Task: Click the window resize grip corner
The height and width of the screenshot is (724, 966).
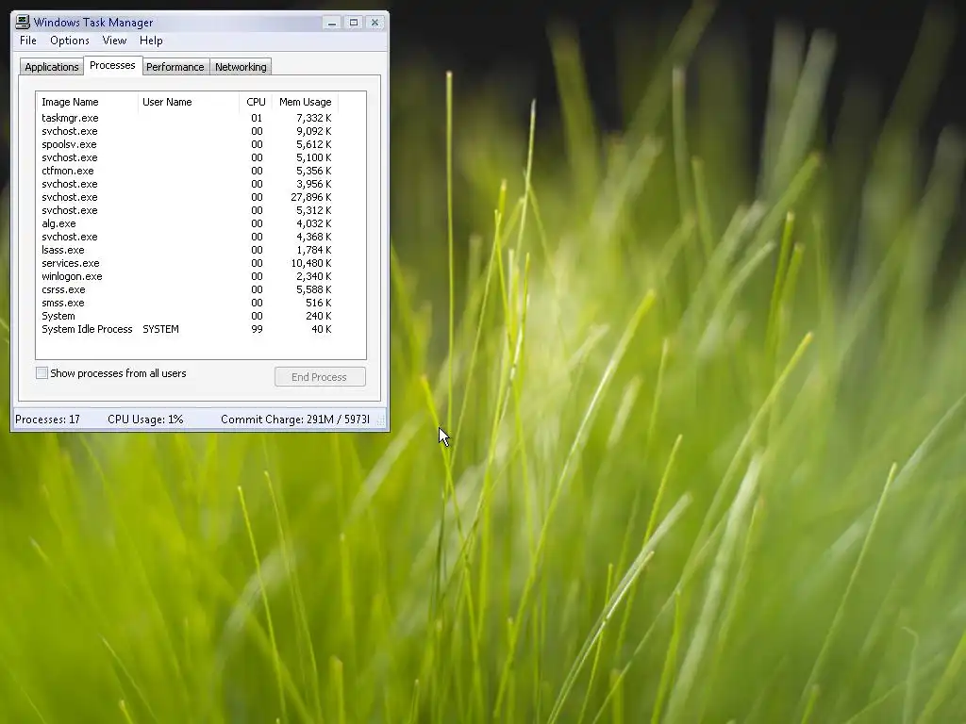Action: click(380, 420)
